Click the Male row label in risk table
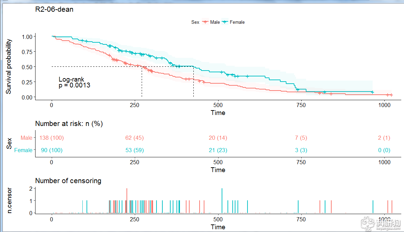This screenshot has width=404, height=232. point(27,138)
